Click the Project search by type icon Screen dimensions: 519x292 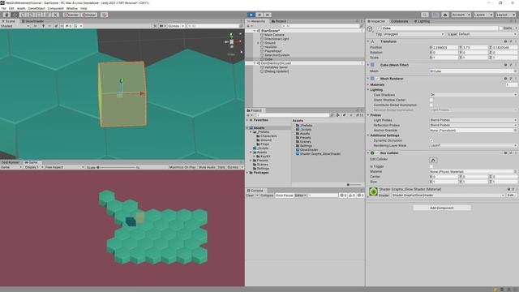point(338,115)
